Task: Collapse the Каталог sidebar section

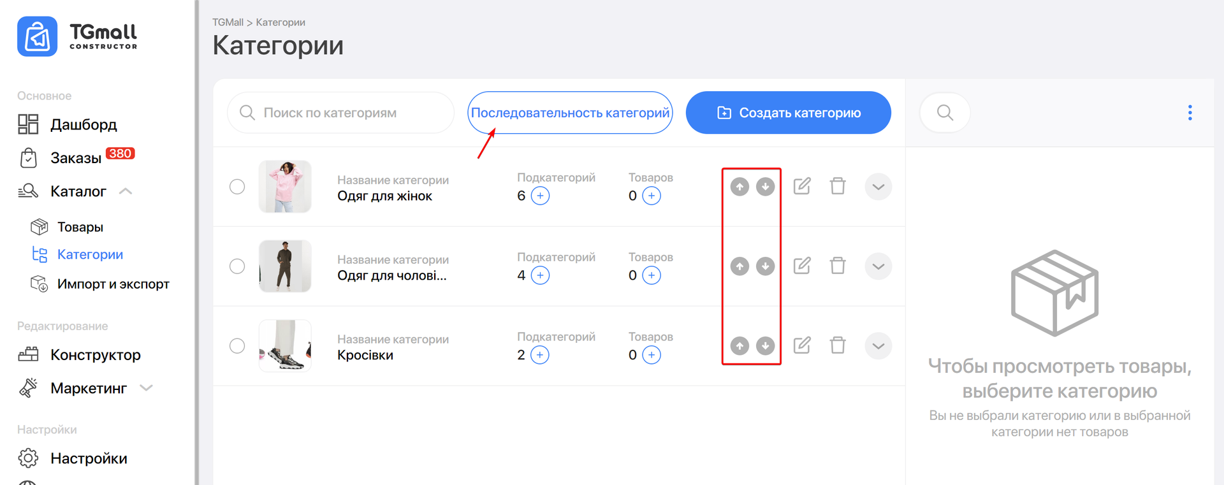Action: [x=126, y=191]
